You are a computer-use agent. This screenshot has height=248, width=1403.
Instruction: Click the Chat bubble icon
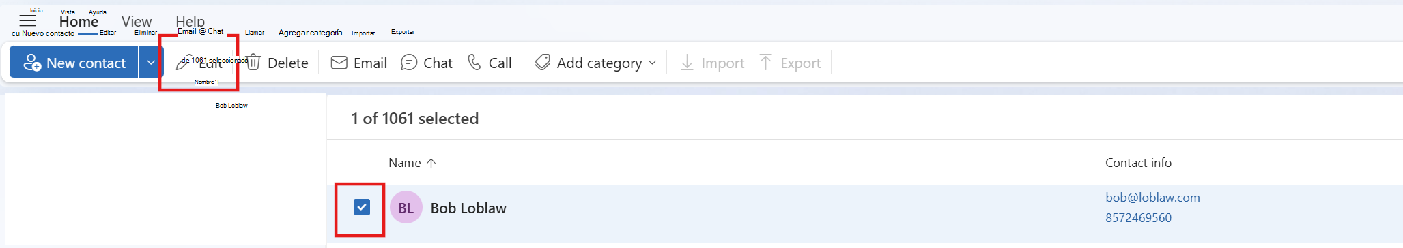[x=409, y=63]
